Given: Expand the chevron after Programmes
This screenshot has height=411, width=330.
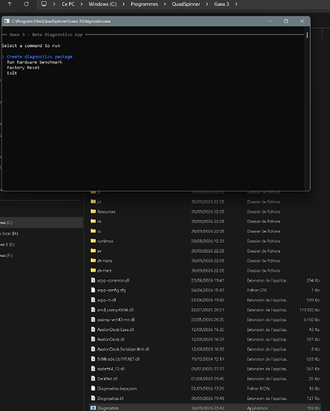Looking at the screenshot, I should point(165,4).
